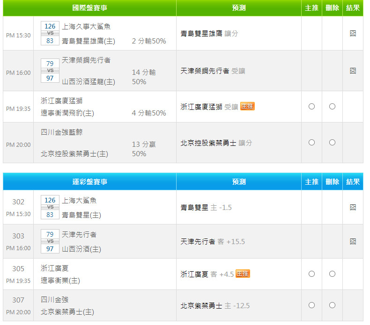
Task: Select 刪除 radio for 北京控股紫禁勇士 row
Action: [332, 142]
